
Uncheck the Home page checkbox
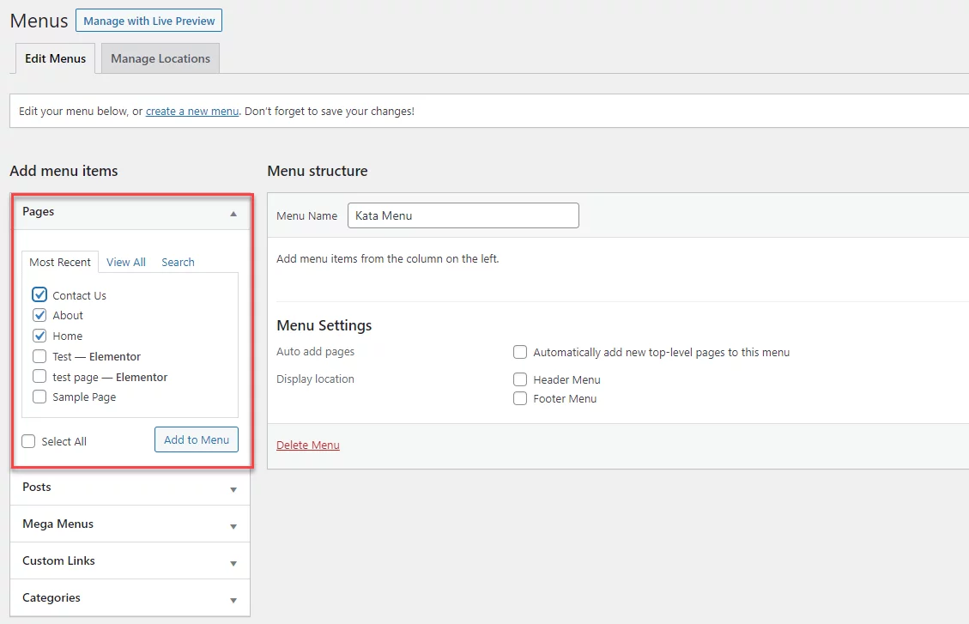[x=39, y=336]
